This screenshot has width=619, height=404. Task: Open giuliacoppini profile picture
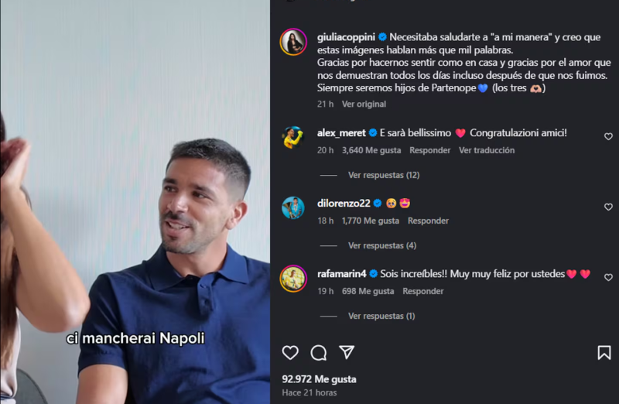[293, 42]
